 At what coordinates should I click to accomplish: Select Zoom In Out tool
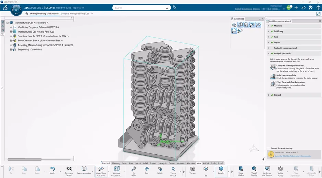[173, 171]
